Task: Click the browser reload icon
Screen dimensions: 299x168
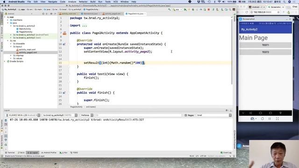Action: point(247,12)
